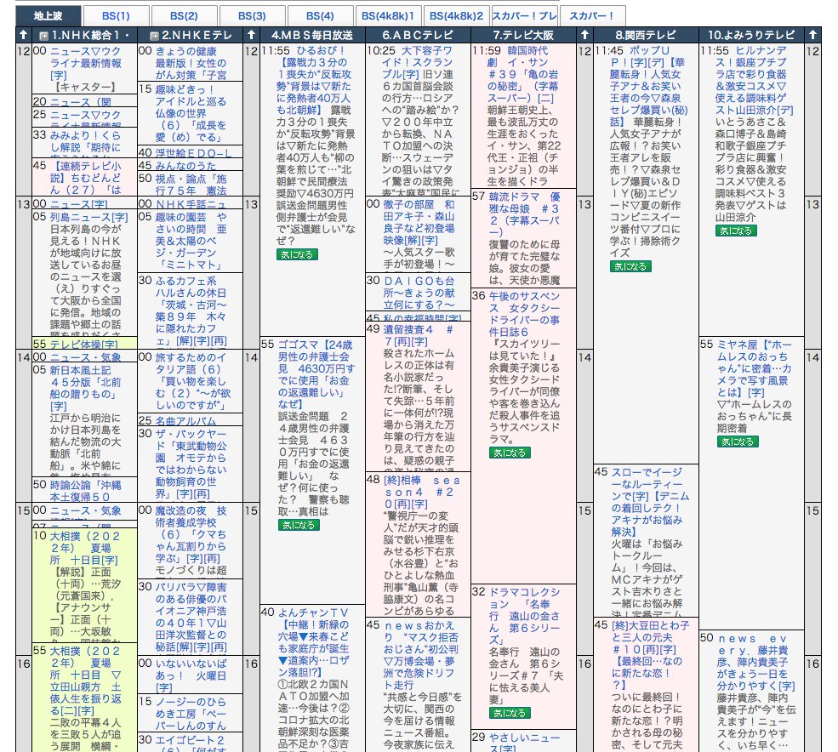Image resolution: width=838 pixels, height=752 pixels.
Task: Open 韓国時代劇 イ・サン program link
Action: (522, 74)
